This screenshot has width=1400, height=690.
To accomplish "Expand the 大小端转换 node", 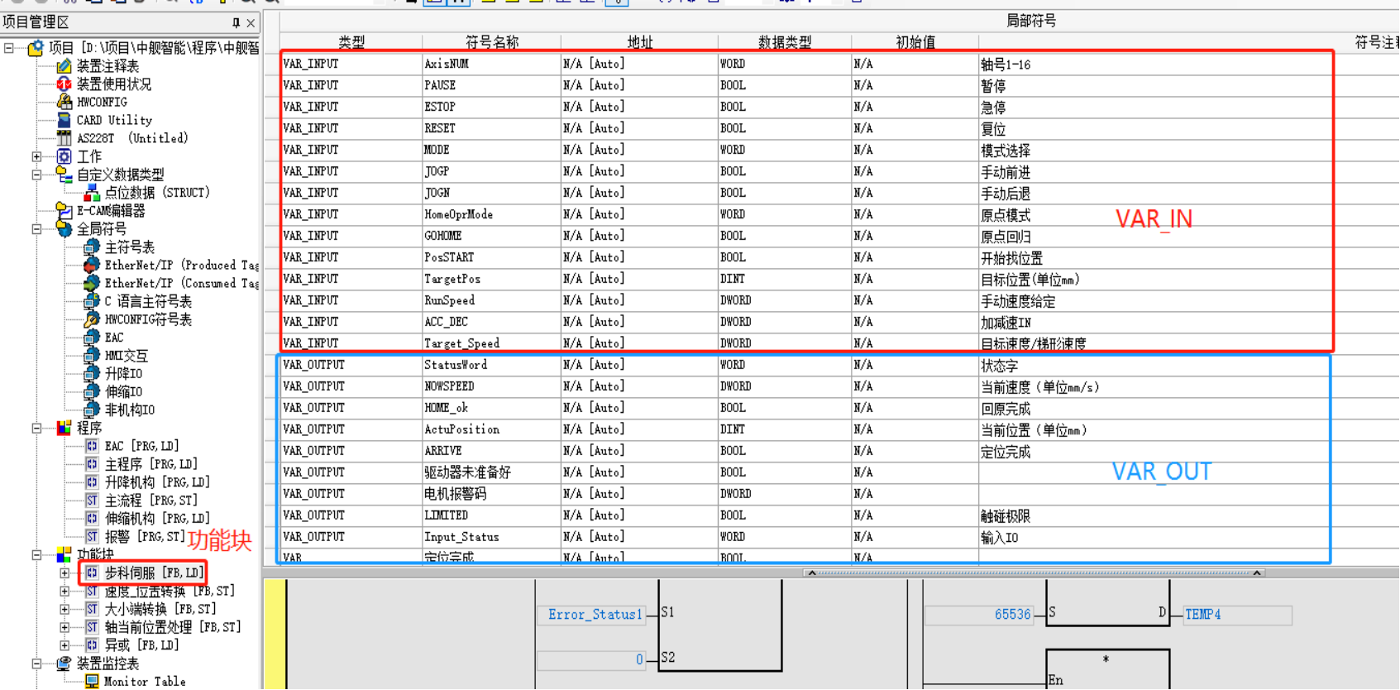I will (x=65, y=609).
